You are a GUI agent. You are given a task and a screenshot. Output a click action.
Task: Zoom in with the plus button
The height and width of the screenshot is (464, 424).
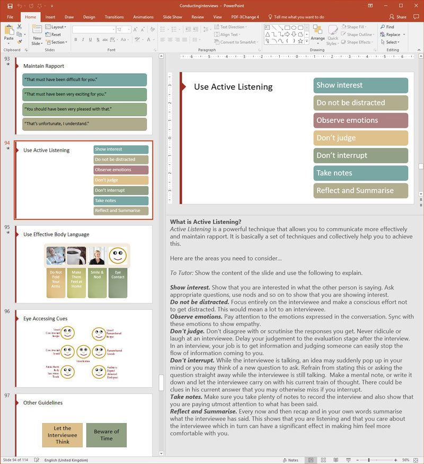tap(395, 460)
